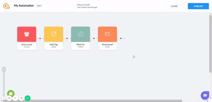
Task: Click the My Automation title
Action: [24, 6]
